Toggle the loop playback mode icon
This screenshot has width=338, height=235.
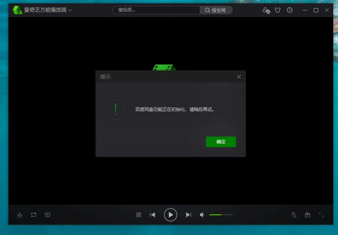[34, 215]
